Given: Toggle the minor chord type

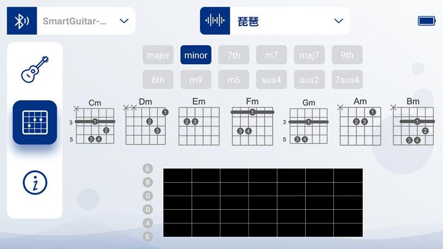Looking at the screenshot, I should 196,55.
